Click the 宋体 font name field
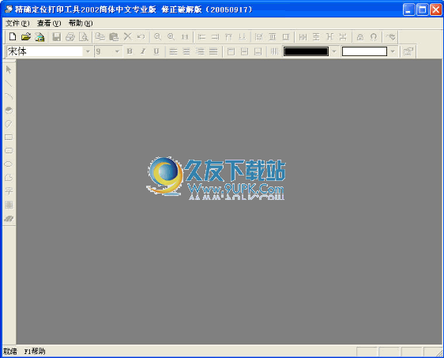444x358 pixels. pyautogui.click(x=45, y=51)
